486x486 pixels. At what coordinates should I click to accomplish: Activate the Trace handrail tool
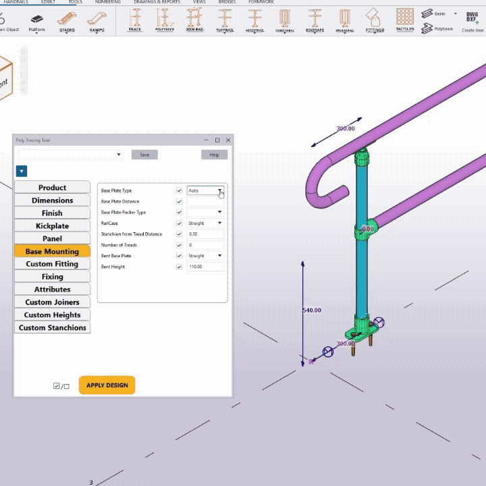135,20
